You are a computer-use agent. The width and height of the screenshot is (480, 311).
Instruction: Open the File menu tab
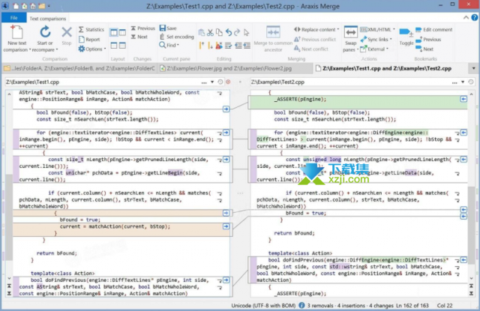13,18
